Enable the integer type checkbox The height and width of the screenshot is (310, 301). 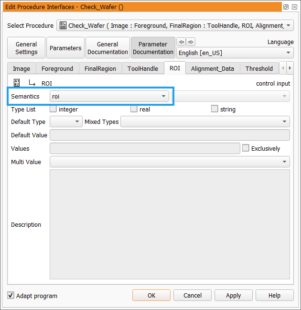click(53, 109)
